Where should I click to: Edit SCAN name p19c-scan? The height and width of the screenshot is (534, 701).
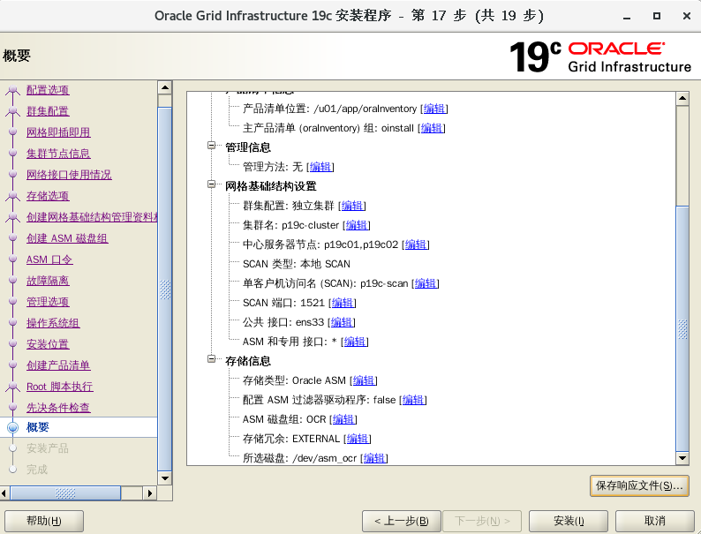pos(426,283)
